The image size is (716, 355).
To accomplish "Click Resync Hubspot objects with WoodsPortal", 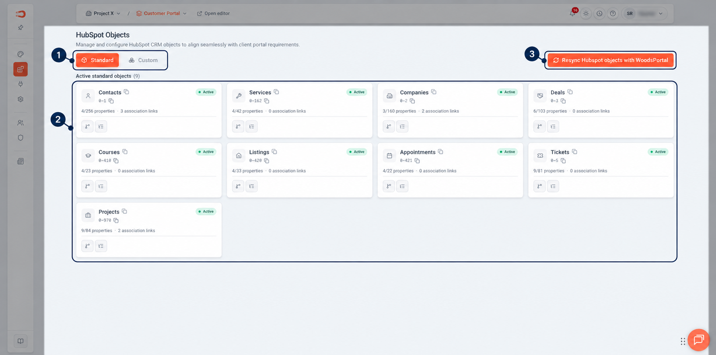I will coord(611,60).
